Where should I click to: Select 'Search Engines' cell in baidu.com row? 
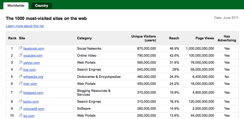coord(89,102)
